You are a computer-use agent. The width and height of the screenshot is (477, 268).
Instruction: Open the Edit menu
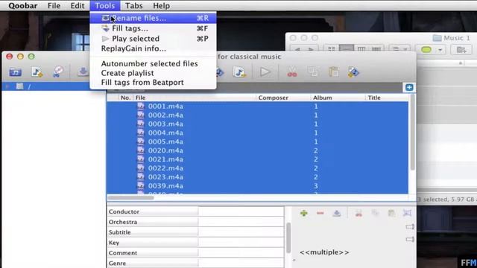(x=78, y=6)
